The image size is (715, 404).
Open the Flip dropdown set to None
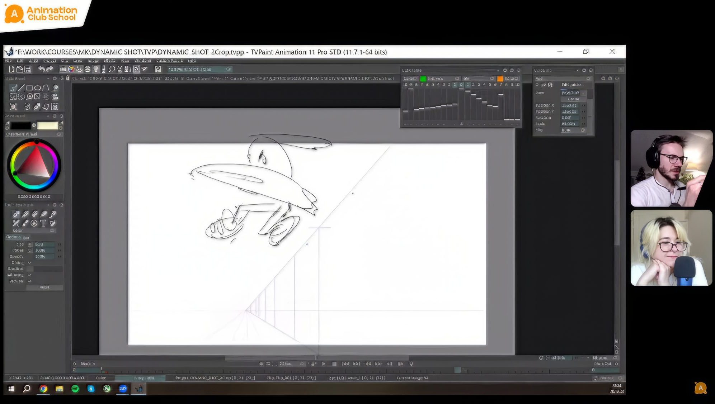pyautogui.click(x=573, y=130)
